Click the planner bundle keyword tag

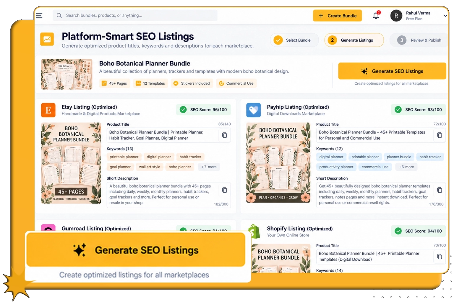[399, 157]
